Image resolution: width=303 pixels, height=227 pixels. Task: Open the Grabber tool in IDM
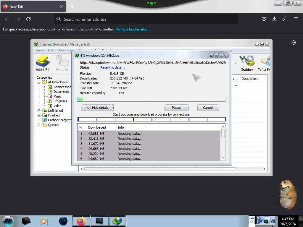click(247, 63)
